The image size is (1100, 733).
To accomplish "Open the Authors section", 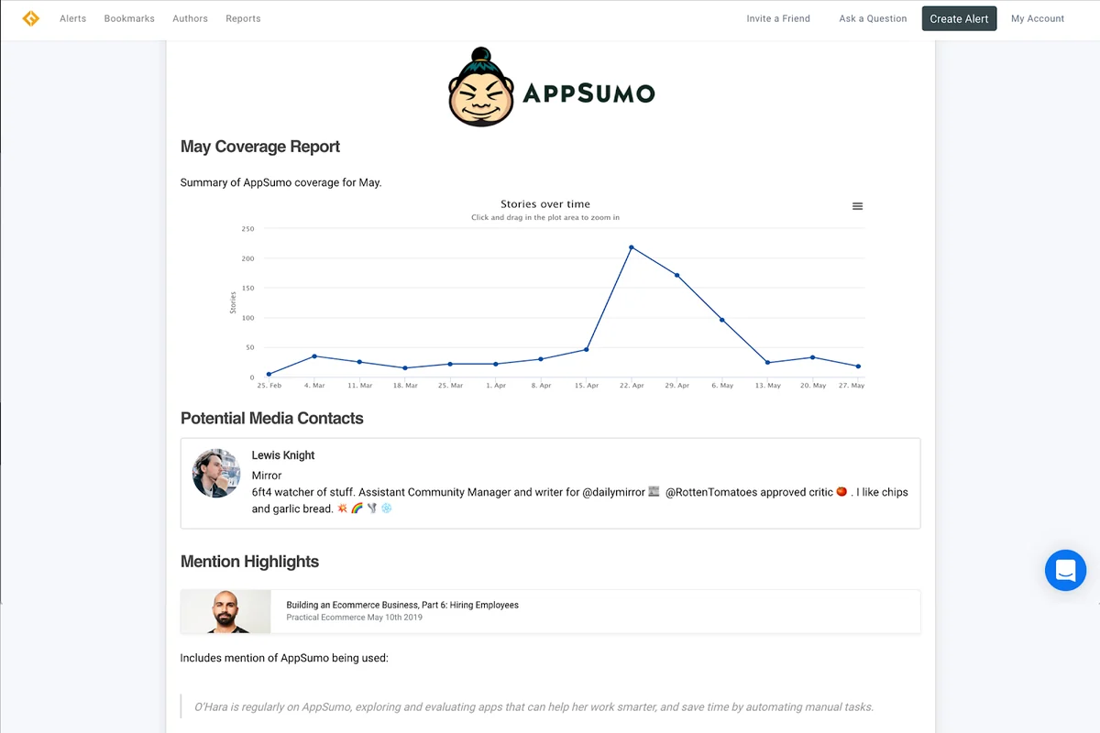I will [190, 18].
